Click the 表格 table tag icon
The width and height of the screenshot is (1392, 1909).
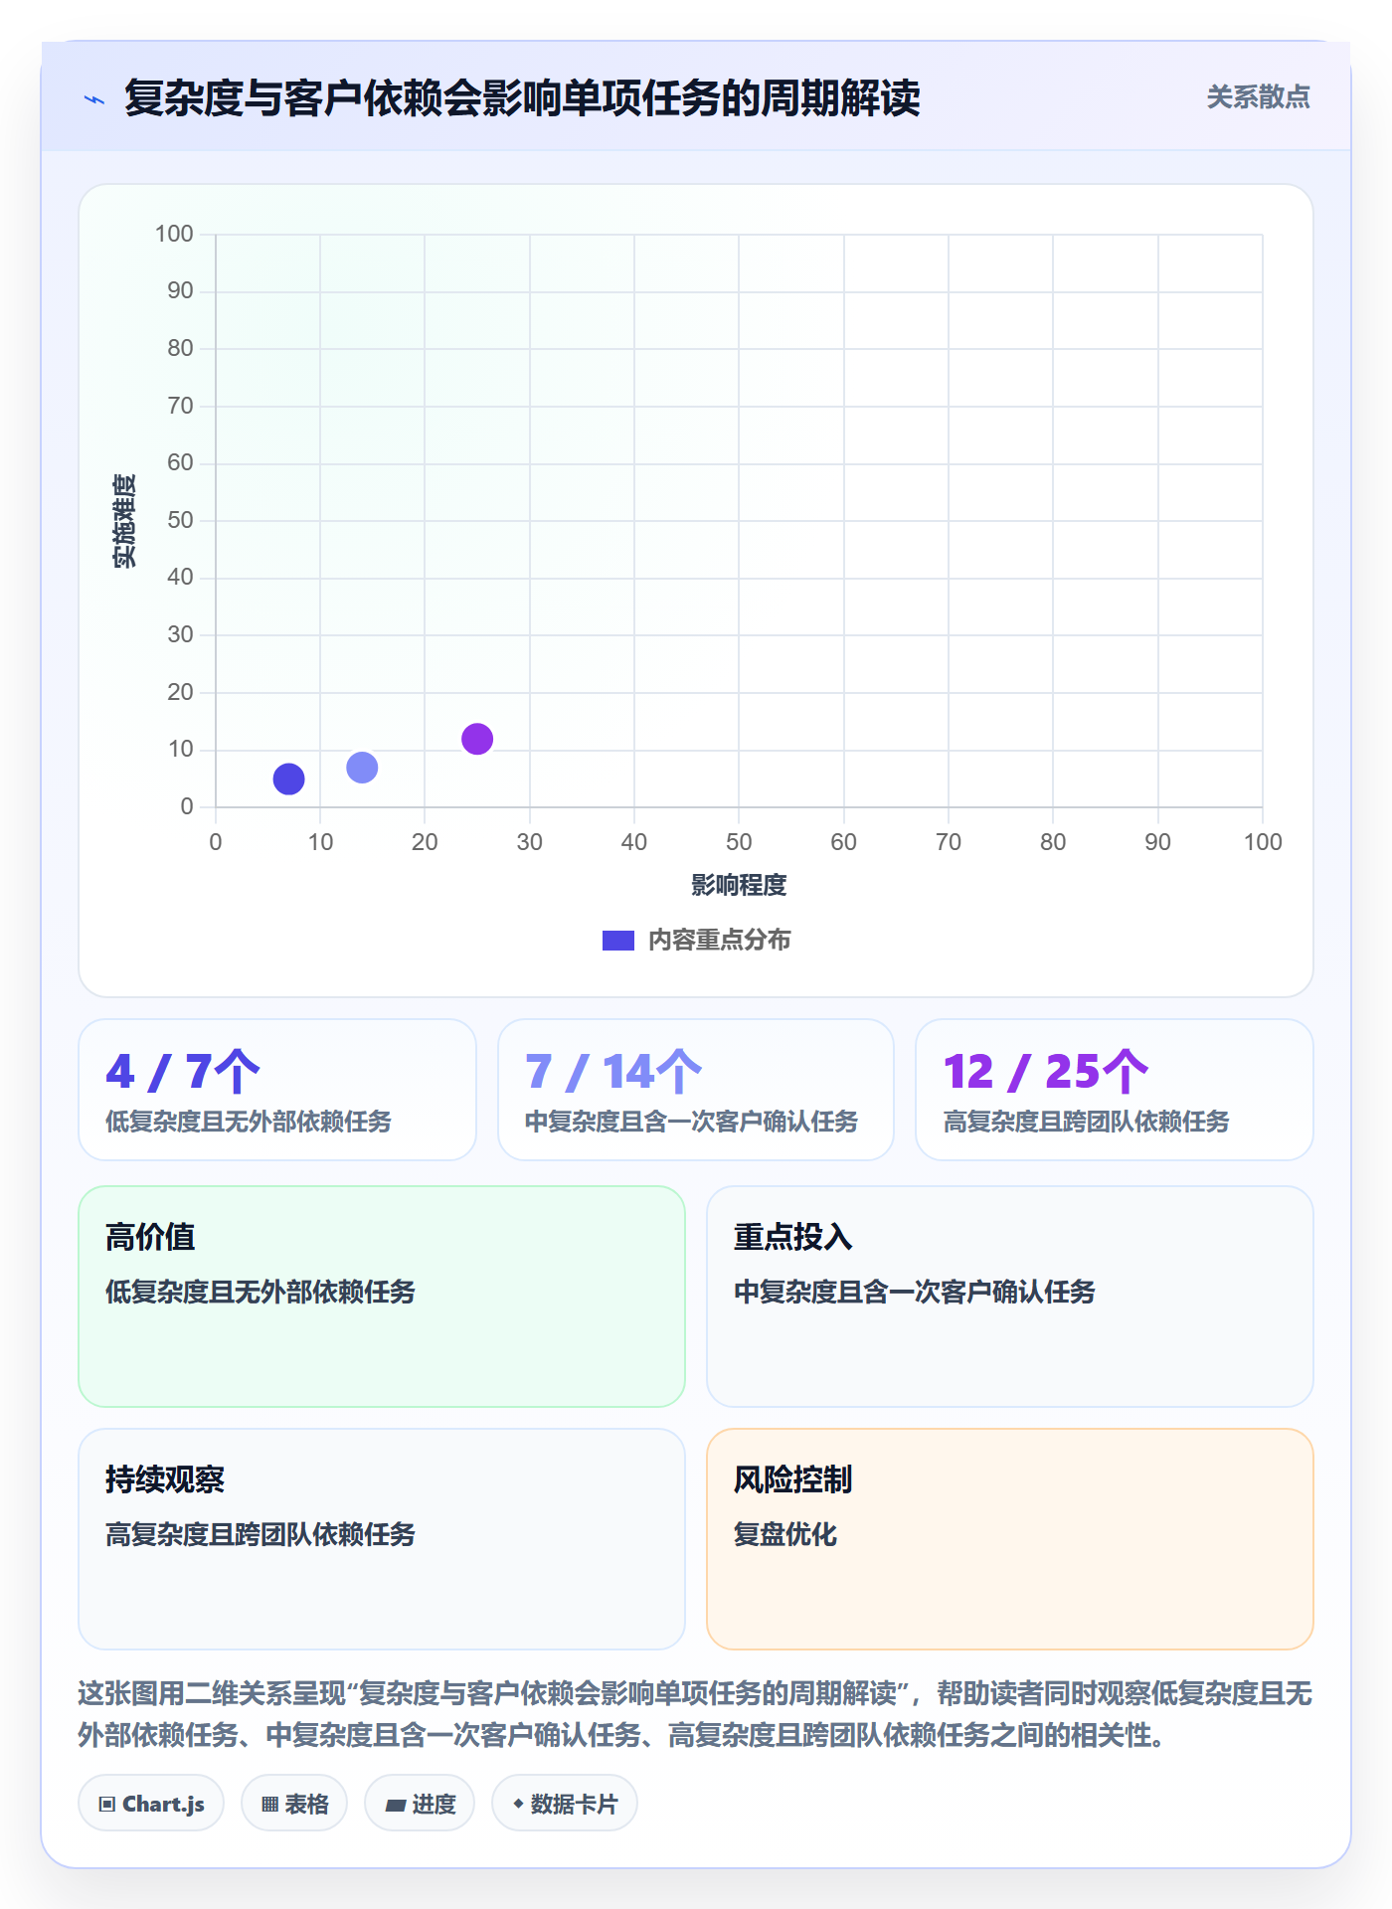[x=269, y=1804]
